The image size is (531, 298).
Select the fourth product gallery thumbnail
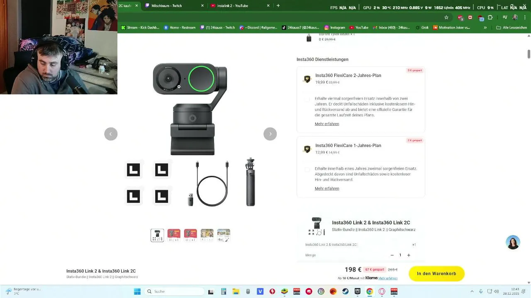pyautogui.click(x=207, y=235)
